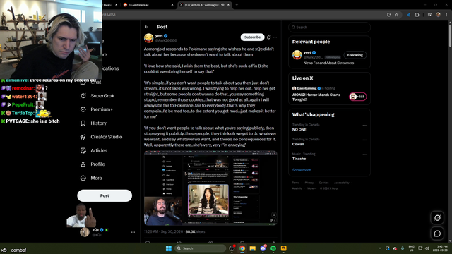Screen dimensions: 452x254
Task: Open the NO ONE trending topic
Action: 299,130
